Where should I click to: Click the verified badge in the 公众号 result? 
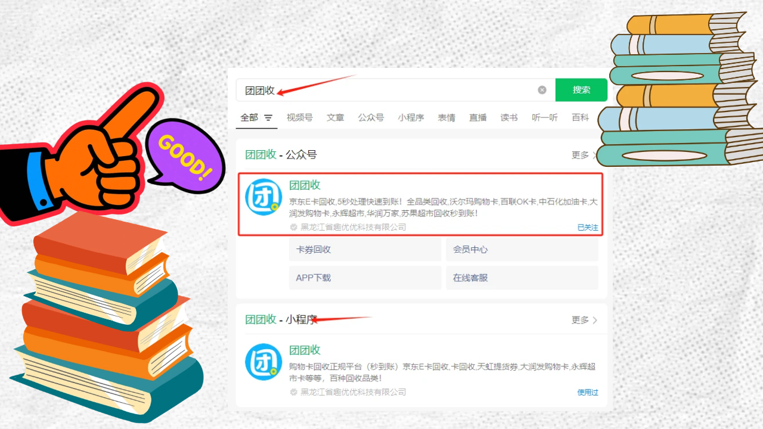293,227
